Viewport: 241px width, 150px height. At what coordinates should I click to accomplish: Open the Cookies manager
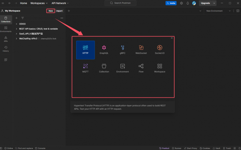(205, 148)
